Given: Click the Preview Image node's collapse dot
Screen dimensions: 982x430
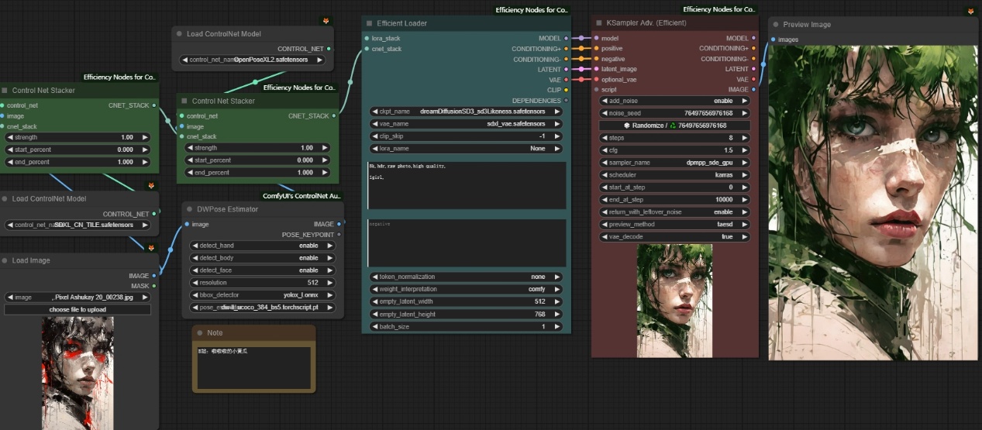Looking at the screenshot, I should [775, 25].
